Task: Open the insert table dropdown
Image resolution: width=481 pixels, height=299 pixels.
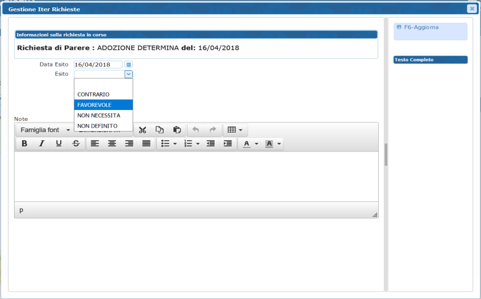Action: pyautogui.click(x=235, y=130)
